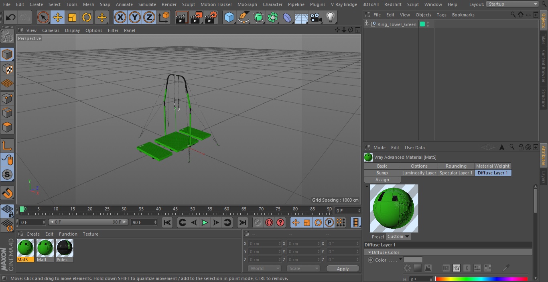Screen dimensions: 548x282
Task: Switch to the Luminosity Layer tab
Action: point(419,173)
